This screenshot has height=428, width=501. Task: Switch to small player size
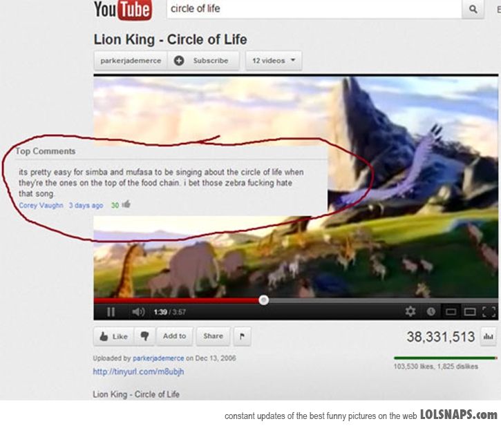coord(451,311)
